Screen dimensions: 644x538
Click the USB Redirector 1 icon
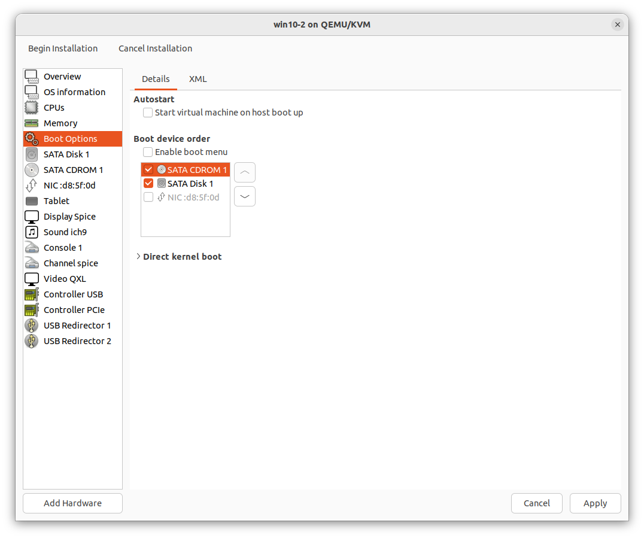[x=31, y=325]
